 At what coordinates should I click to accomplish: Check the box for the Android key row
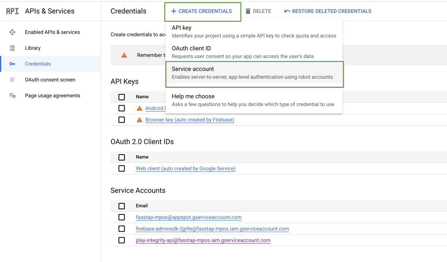(121, 108)
